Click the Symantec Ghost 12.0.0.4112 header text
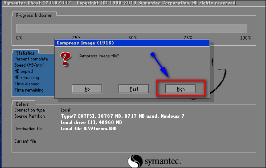The image size is (266, 168). [37, 3]
